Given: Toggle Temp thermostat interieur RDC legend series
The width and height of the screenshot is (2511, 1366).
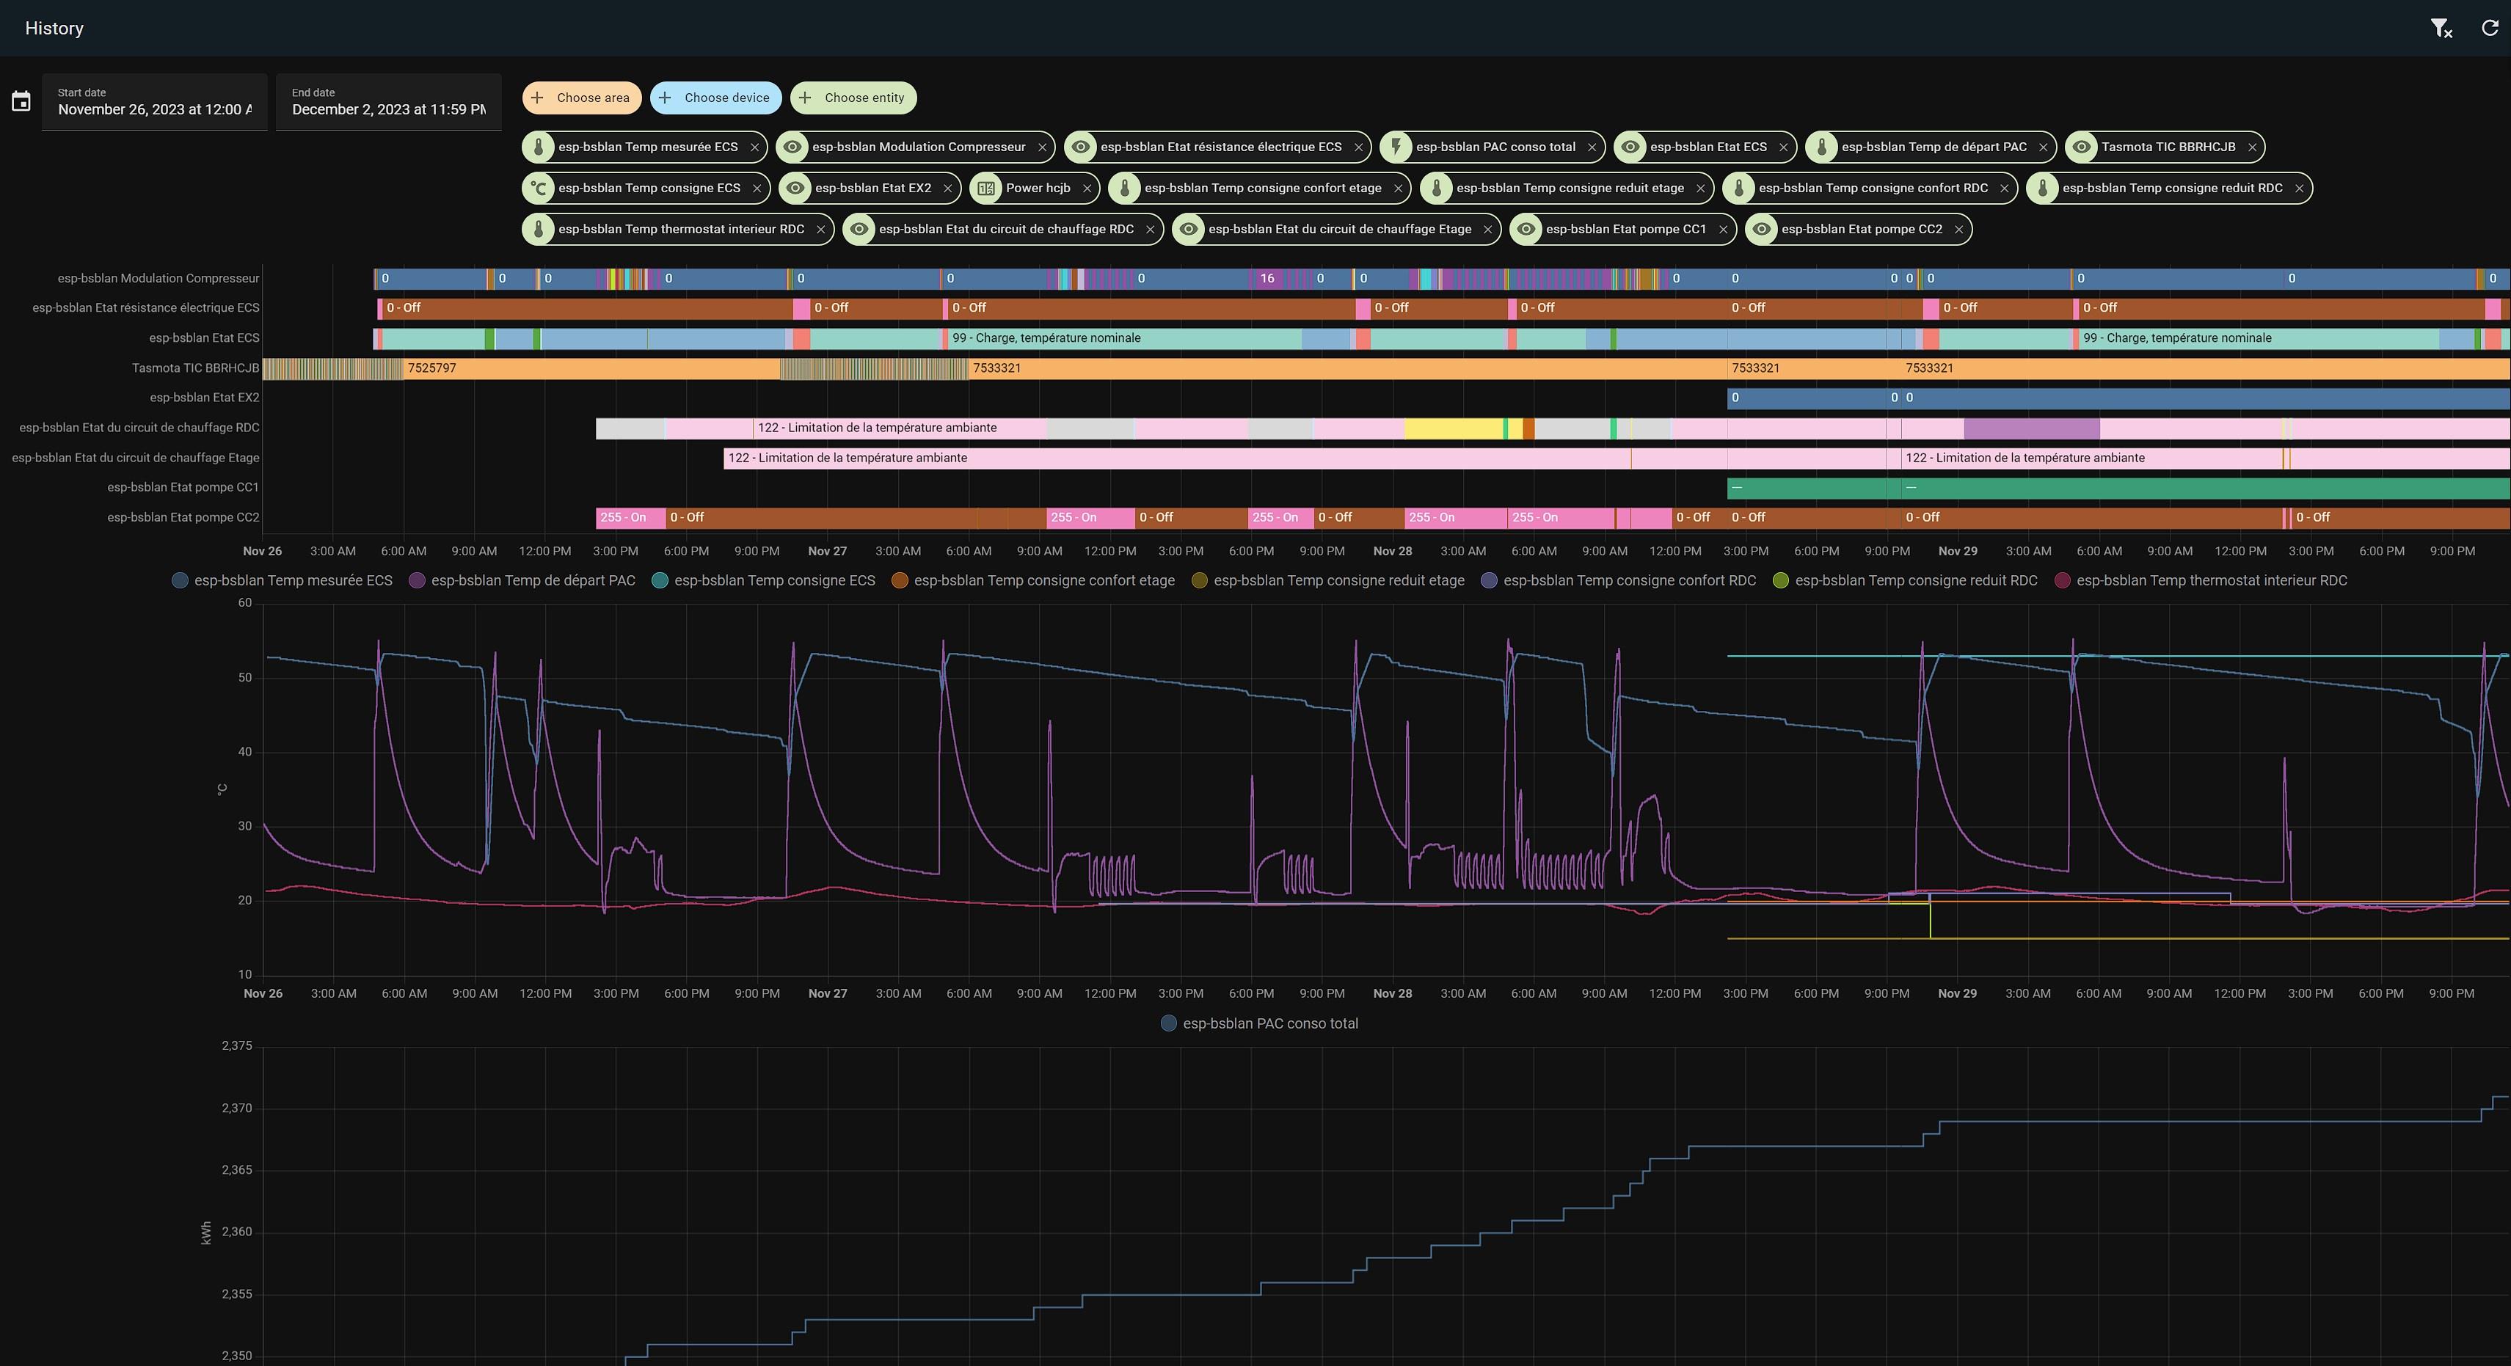Looking at the screenshot, I should pos(2200,581).
